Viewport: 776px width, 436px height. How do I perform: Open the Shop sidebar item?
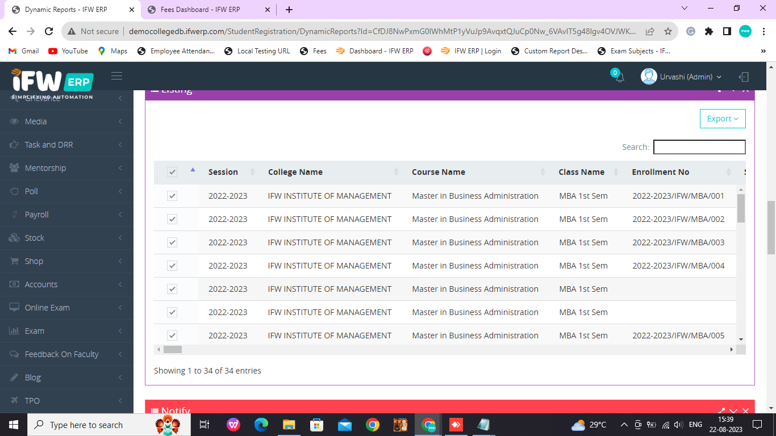66,261
